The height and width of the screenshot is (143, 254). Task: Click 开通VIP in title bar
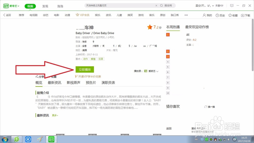point(219,6)
